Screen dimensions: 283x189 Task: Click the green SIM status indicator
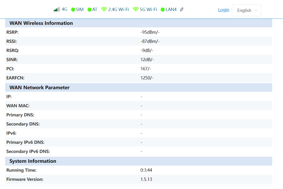73,10
